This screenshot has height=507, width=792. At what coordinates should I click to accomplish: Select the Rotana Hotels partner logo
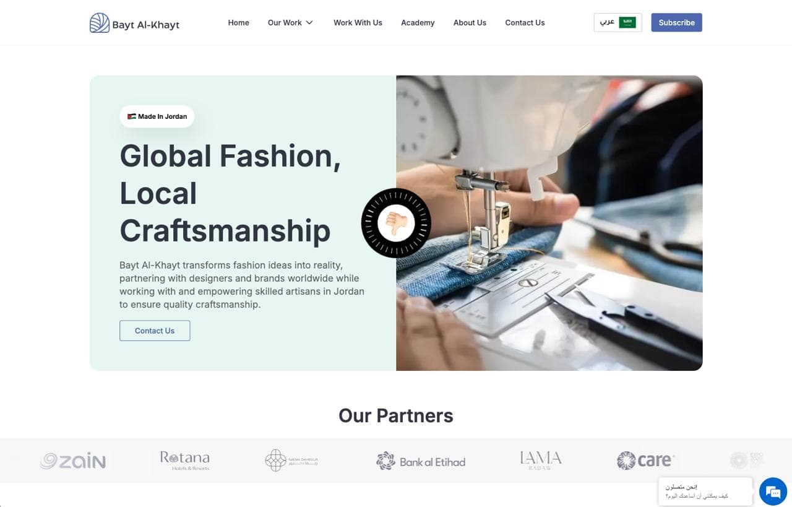[185, 461]
